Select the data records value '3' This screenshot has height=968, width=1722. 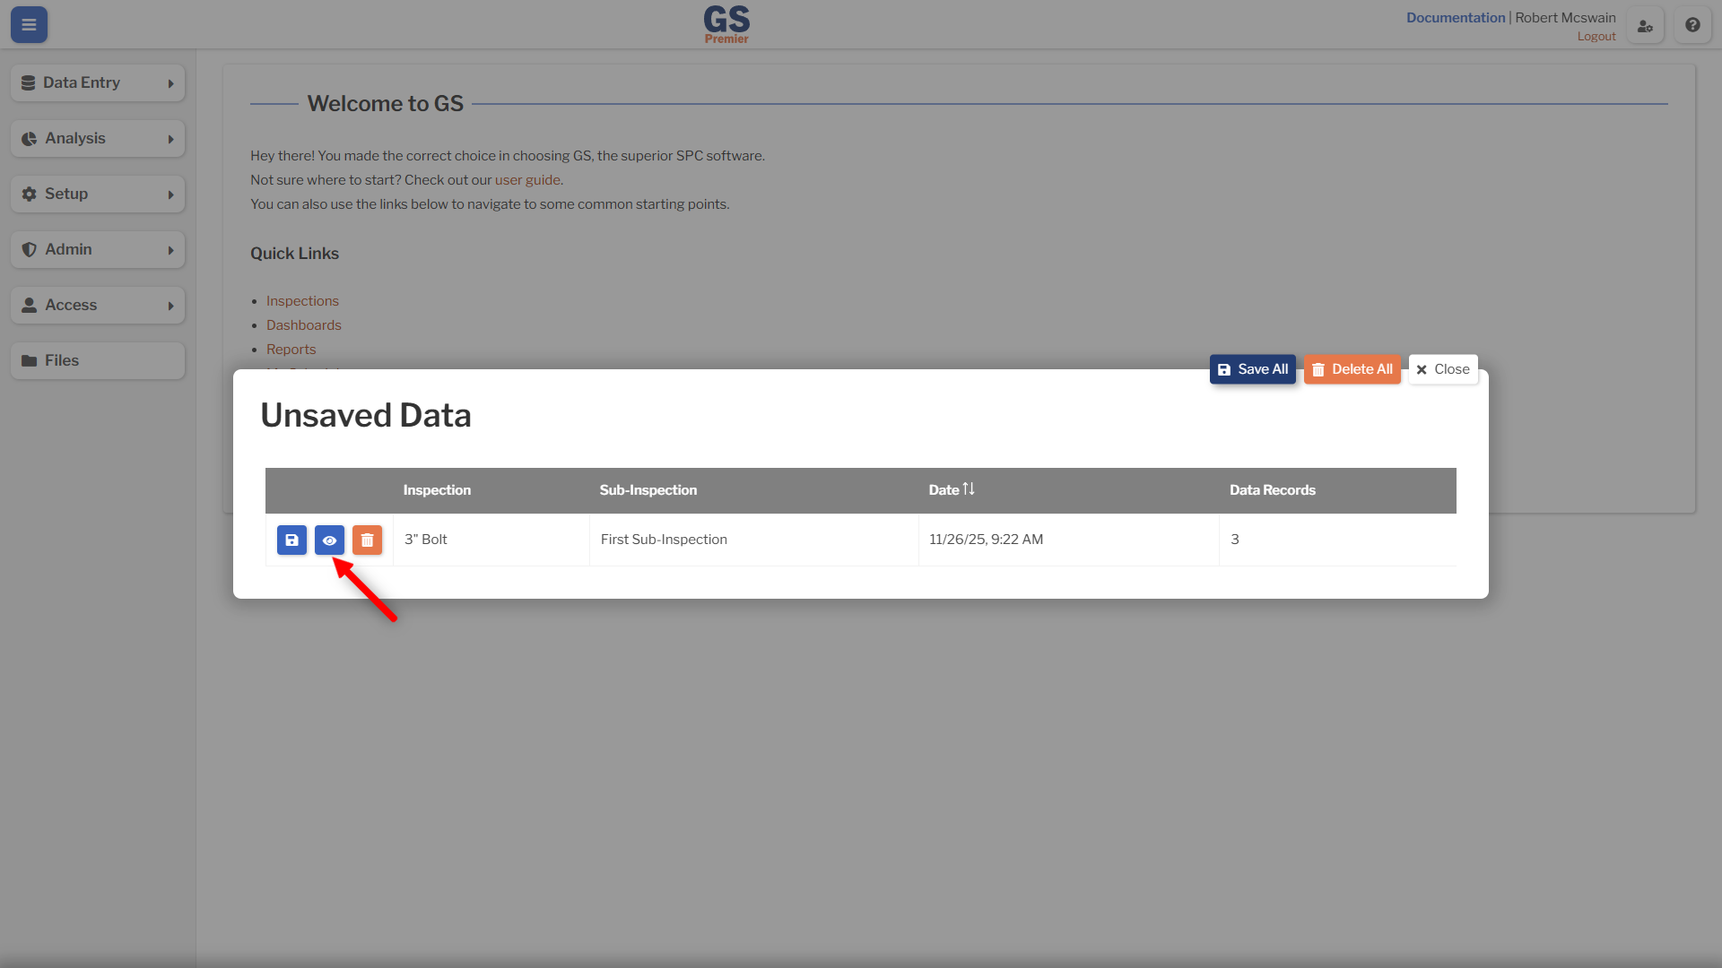click(1235, 540)
